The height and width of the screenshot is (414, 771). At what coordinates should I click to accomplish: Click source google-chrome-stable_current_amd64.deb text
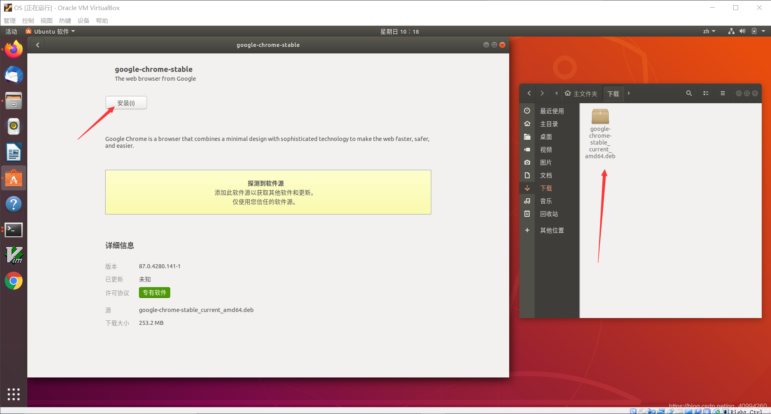196,310
